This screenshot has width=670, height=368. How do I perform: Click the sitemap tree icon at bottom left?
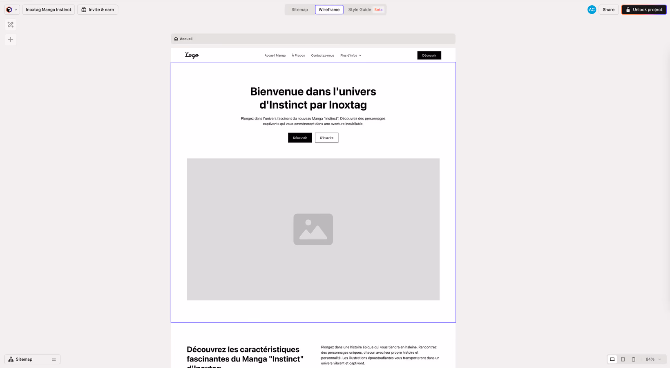point(11,359)
